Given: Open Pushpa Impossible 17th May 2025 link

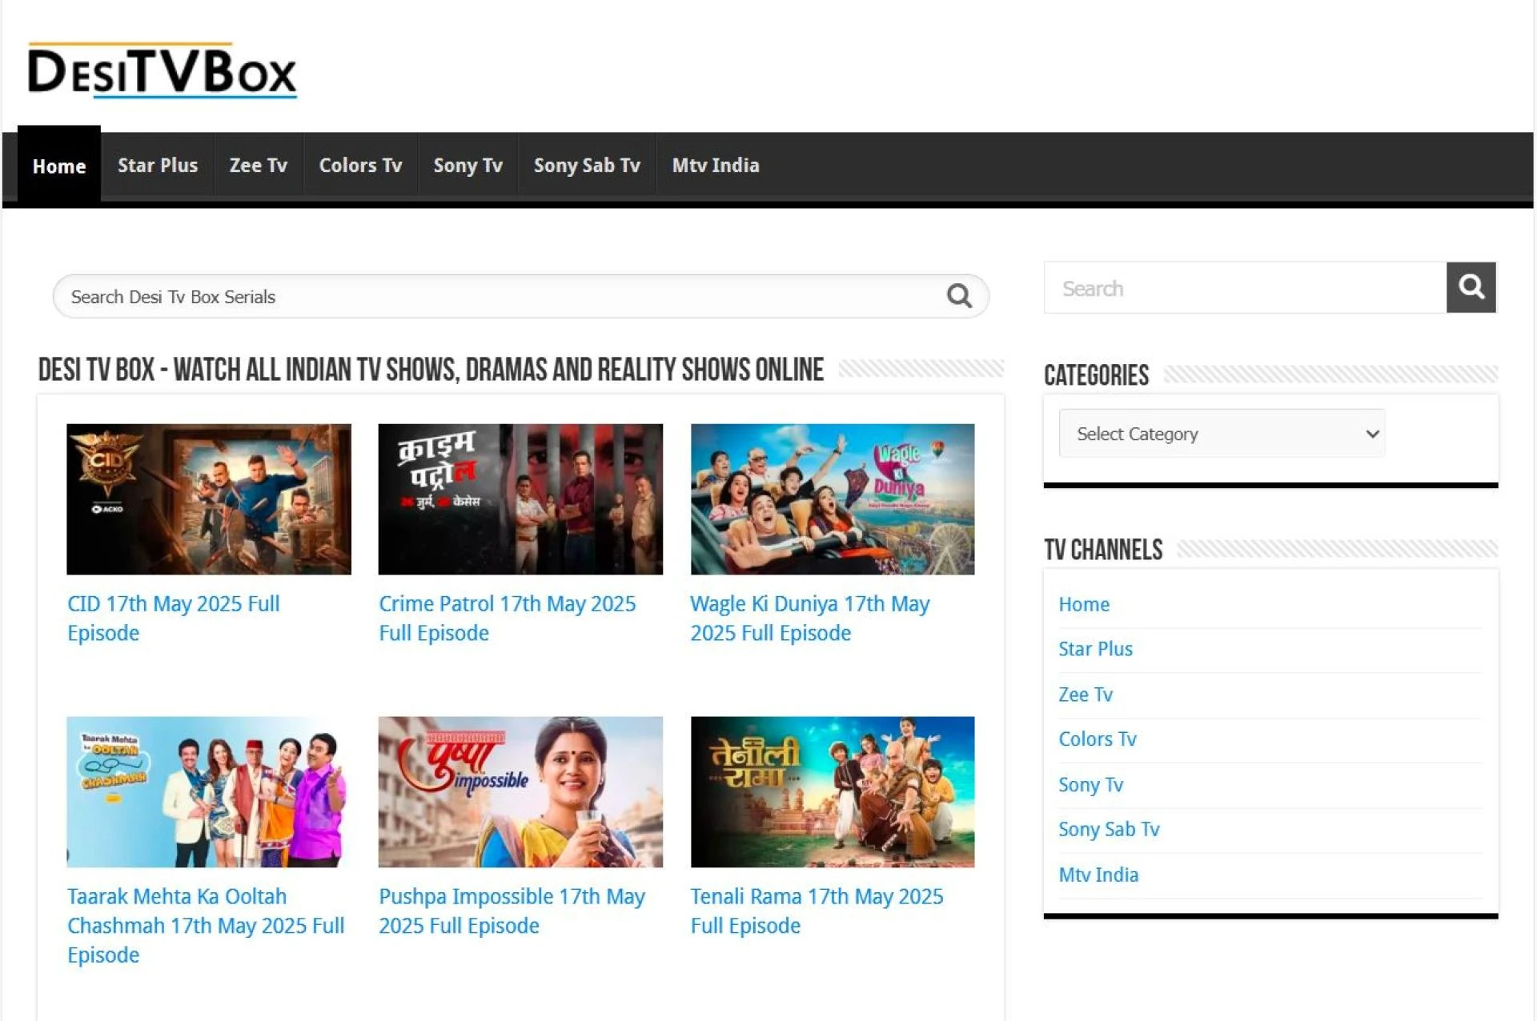Looking at the screenshot, I should (x=512, y=911).
